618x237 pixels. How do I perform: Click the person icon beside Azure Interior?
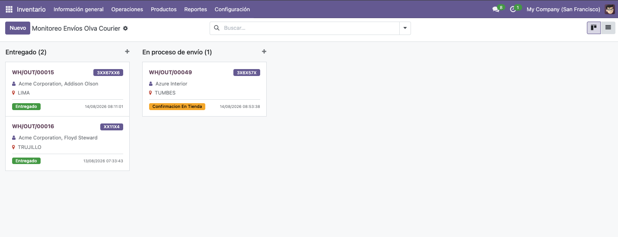151,84
